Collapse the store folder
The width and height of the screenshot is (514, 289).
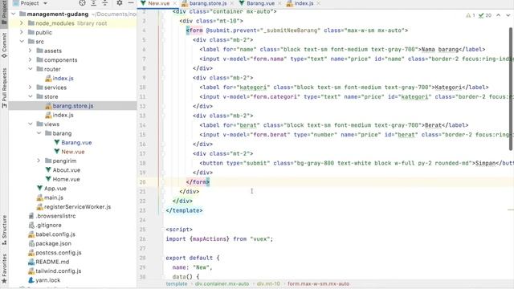31,96
